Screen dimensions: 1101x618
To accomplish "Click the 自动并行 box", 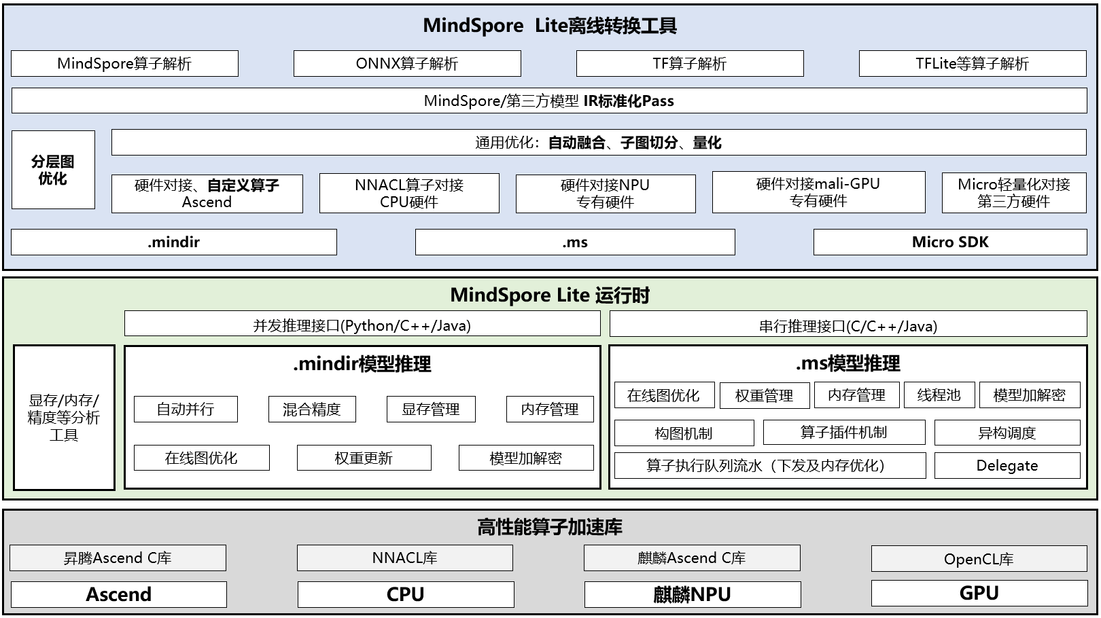I will pos(186,409).
